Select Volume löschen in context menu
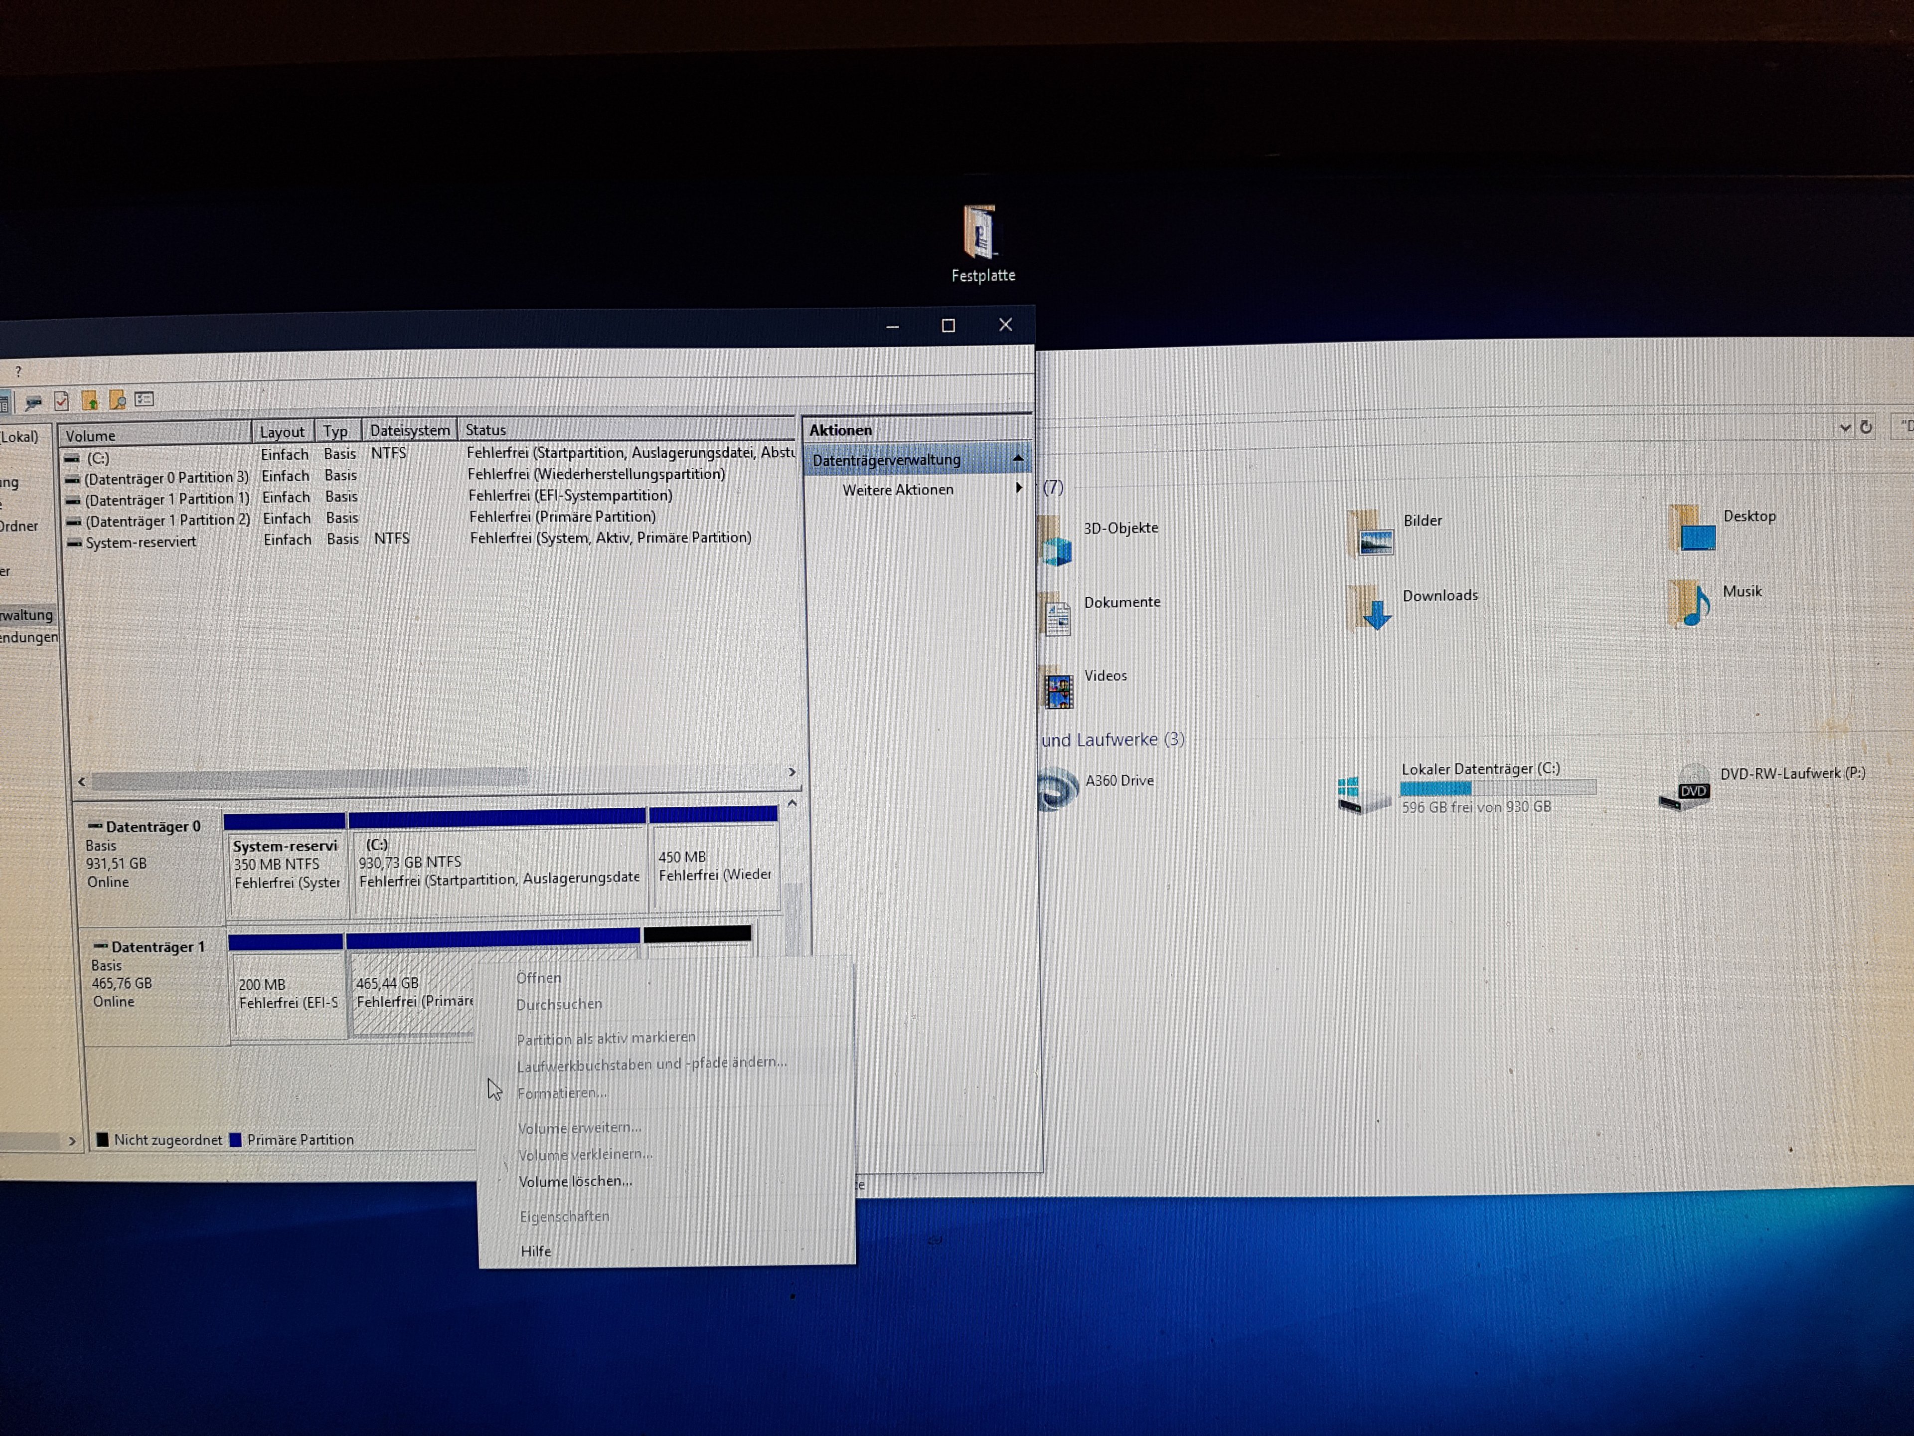The width and height of the screenshot is (1914, 1436). click(x=575, y=1182)
